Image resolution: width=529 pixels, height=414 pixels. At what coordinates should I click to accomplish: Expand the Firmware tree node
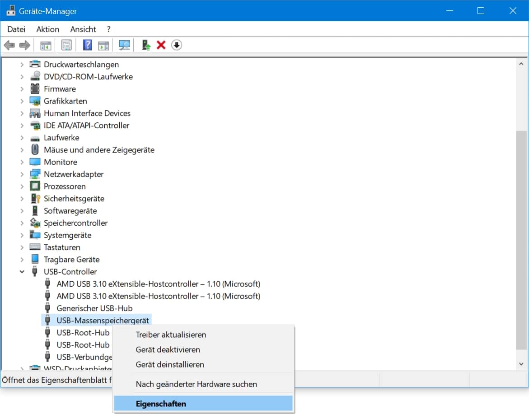[x=22, y=89]
